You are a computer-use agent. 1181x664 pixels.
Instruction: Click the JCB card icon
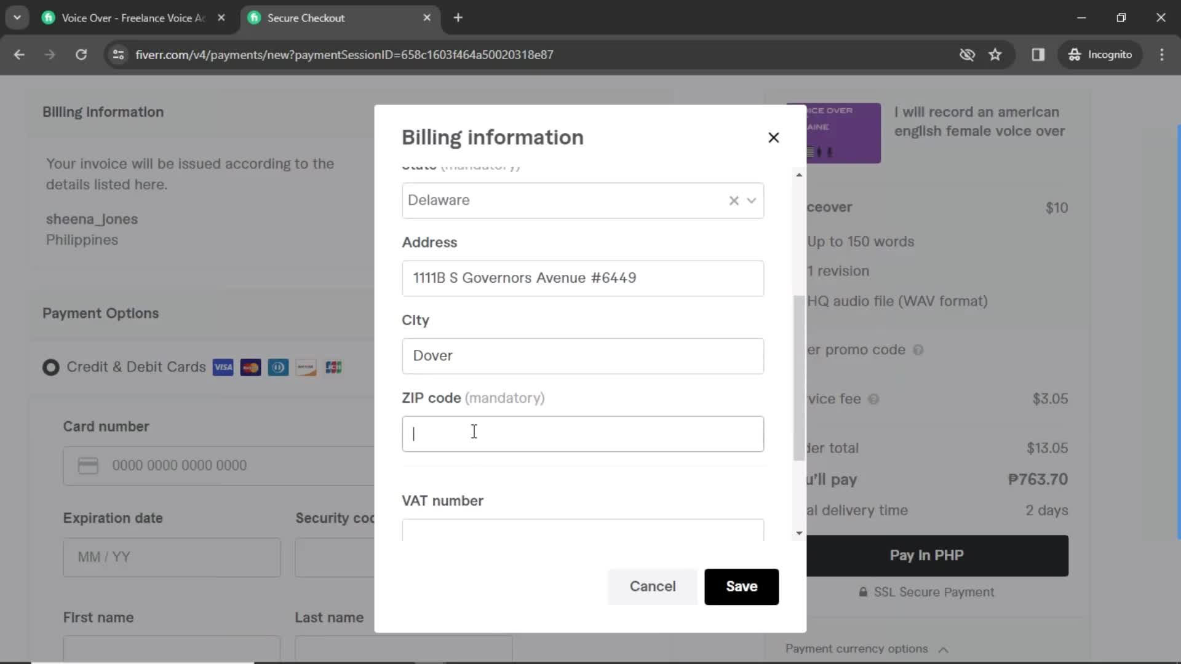tap(333, 368)
